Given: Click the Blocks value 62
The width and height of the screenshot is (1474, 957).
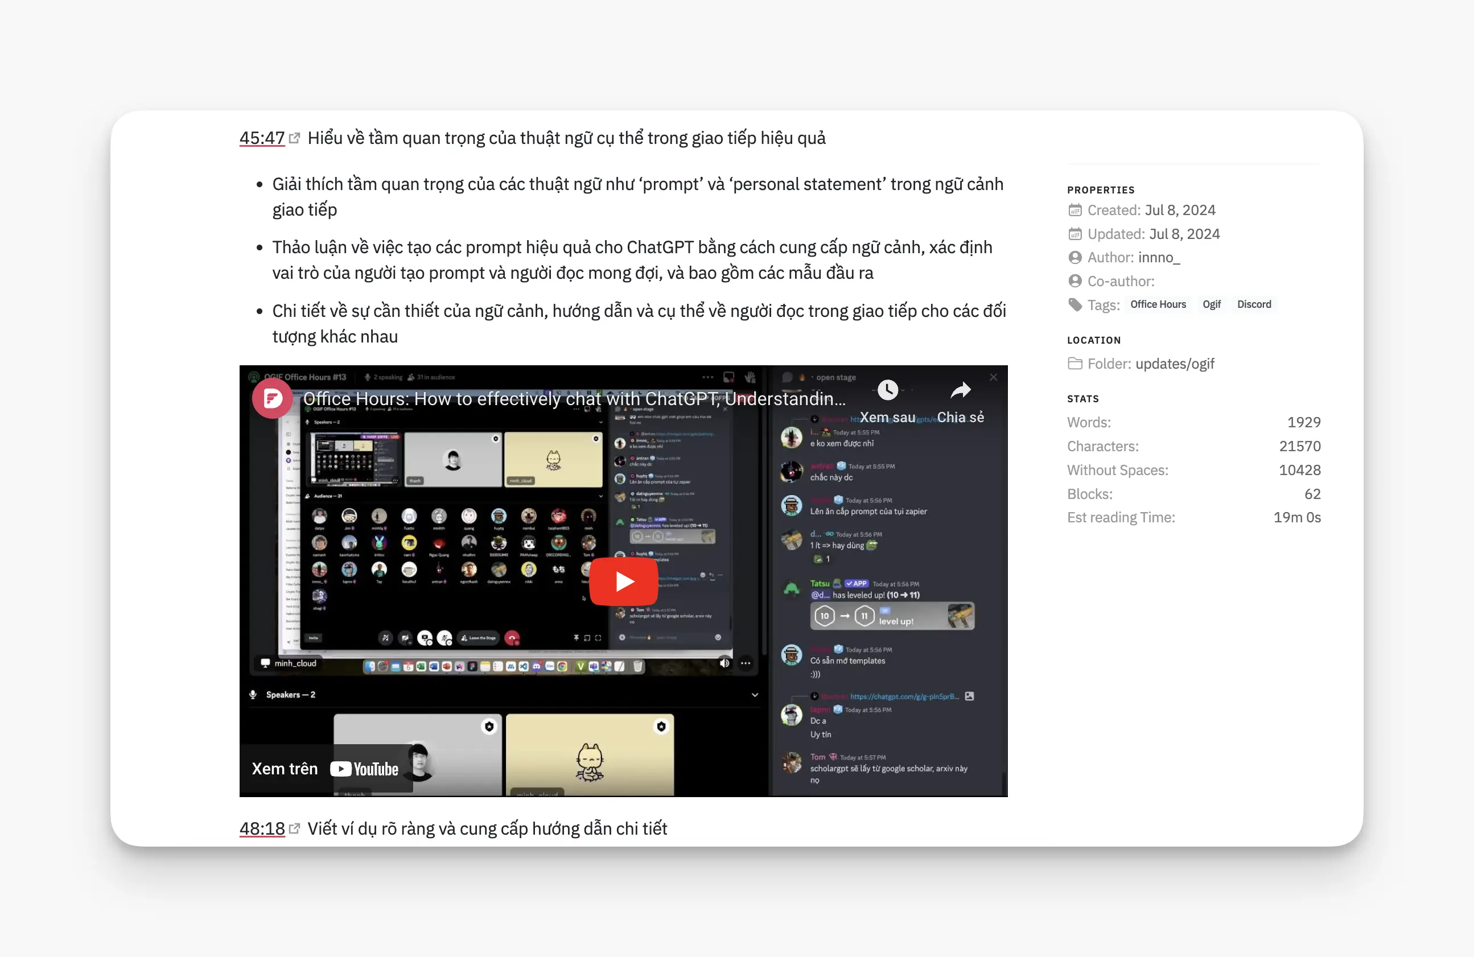Looking at the screenshot, I should click(x=1312, y=494).
